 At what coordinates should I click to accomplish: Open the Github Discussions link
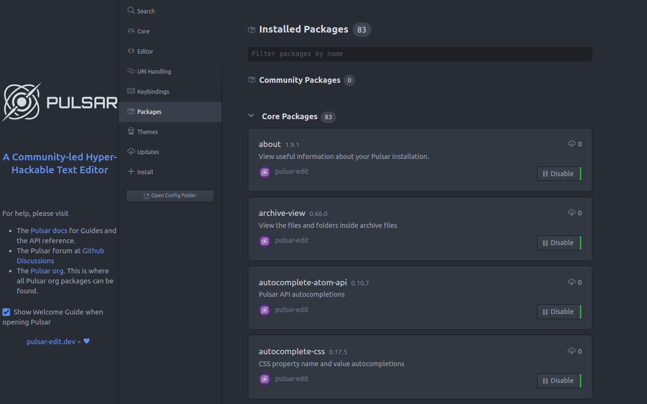pyautogui.click(x=60, y=256)
